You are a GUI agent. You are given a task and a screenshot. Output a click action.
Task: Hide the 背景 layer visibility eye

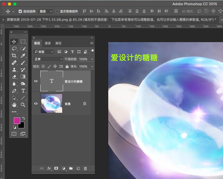coord(36,103)
